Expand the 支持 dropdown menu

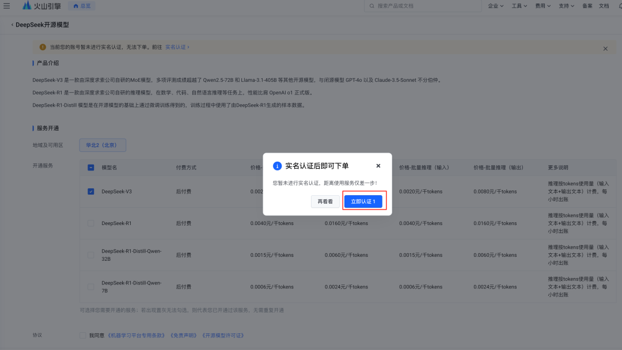566,6
